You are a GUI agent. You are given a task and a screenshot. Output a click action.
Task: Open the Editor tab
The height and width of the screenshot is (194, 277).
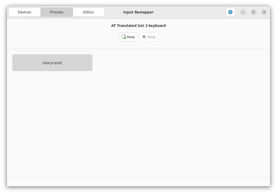[88, 12]
